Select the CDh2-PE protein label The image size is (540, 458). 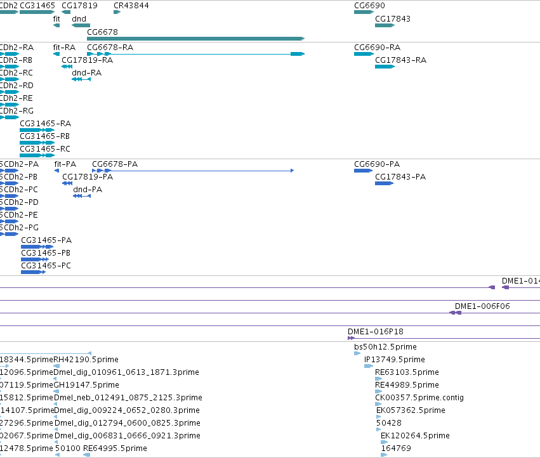pos(19,215)
